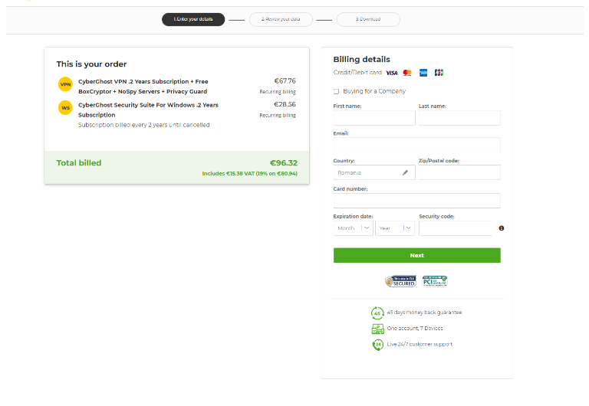Focus the Last name field
This screenshot has width=589, height=406.
(x=460, y=118)
